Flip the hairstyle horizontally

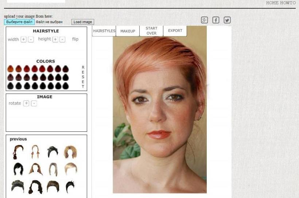75,39
